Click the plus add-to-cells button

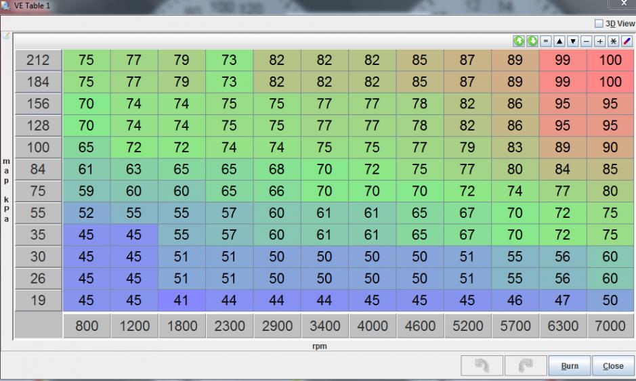click(600, 41)
